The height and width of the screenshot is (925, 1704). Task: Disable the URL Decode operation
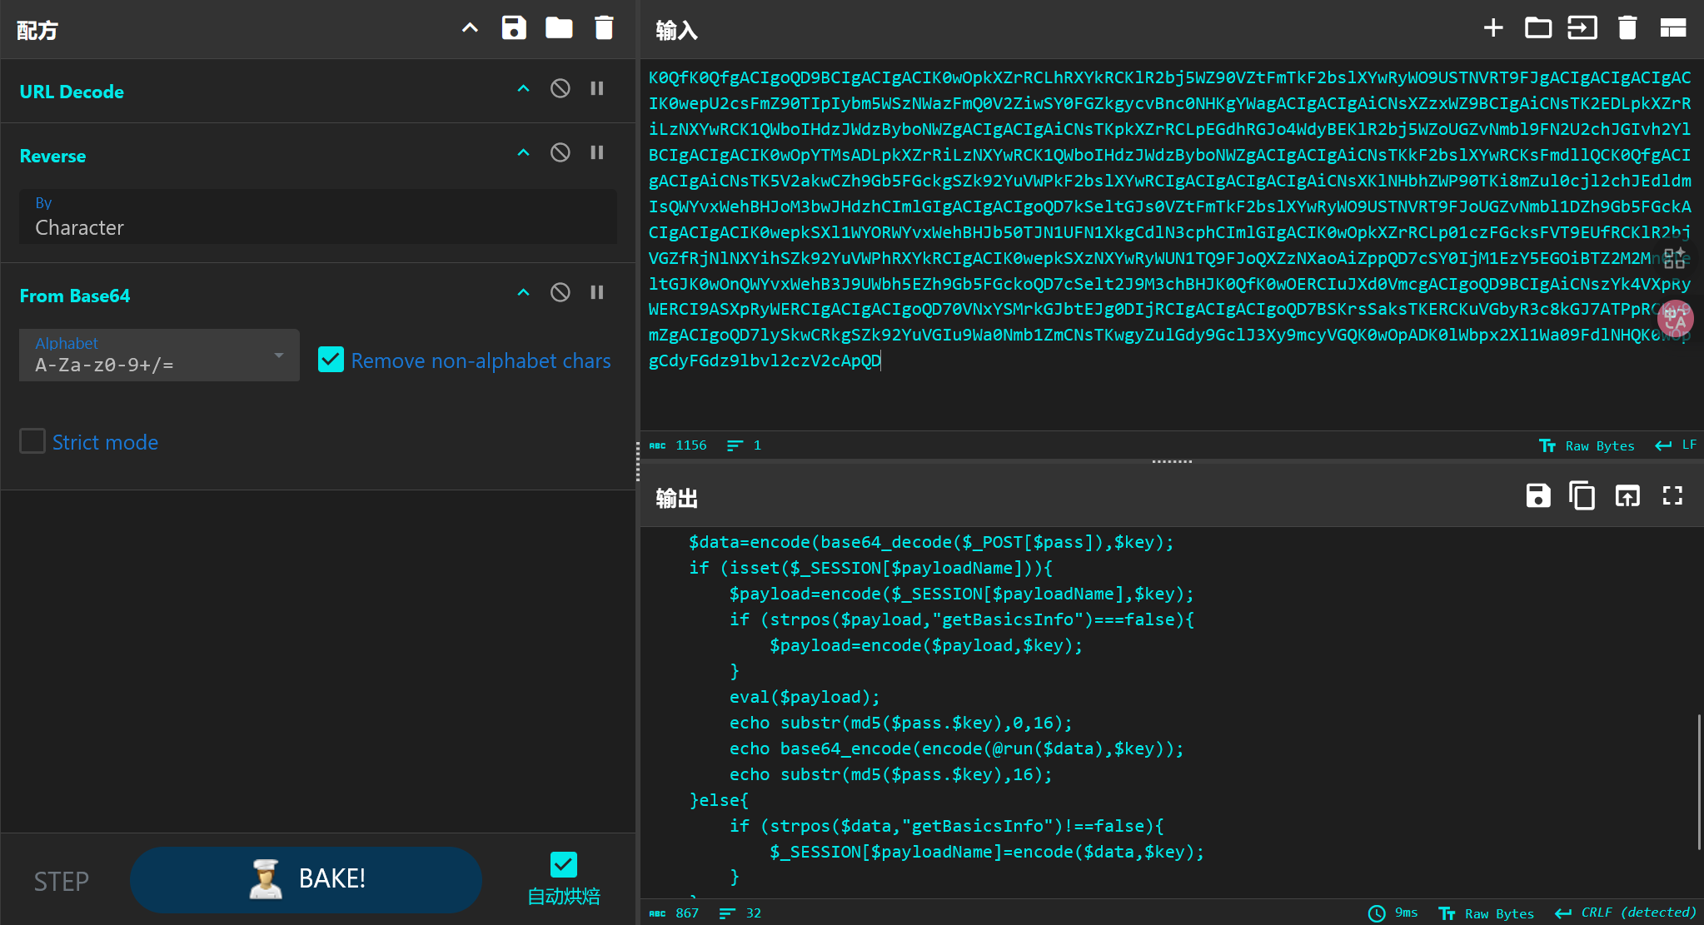pyautogui.click(x=561, y=88)
